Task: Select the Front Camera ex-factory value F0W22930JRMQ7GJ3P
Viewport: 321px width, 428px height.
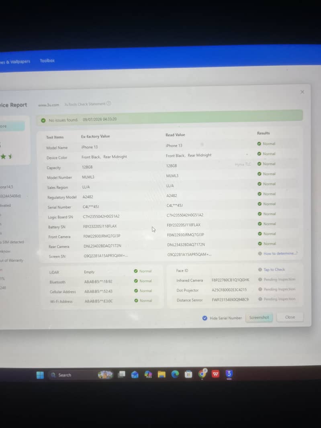Action: (102, 236)
